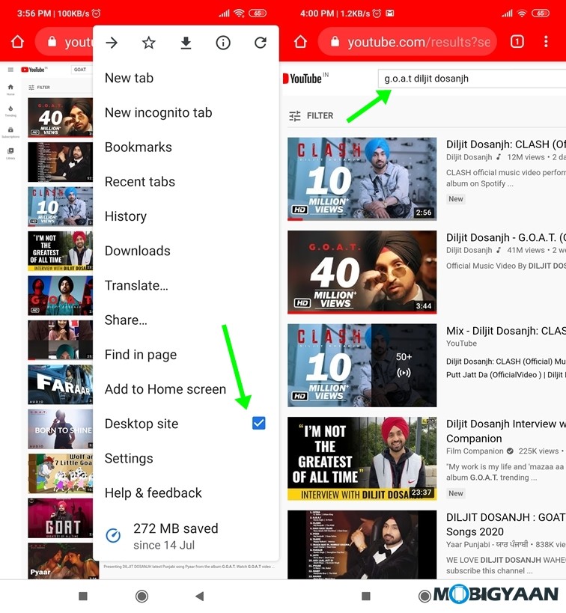
Task: Open three-dot Chrome menu on right phone
Action: click(x=546, y=41)
